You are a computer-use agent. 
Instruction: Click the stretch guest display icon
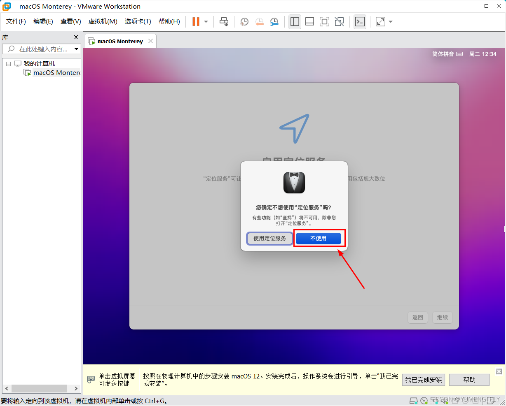pyautogui.click(x=380, y=21)
